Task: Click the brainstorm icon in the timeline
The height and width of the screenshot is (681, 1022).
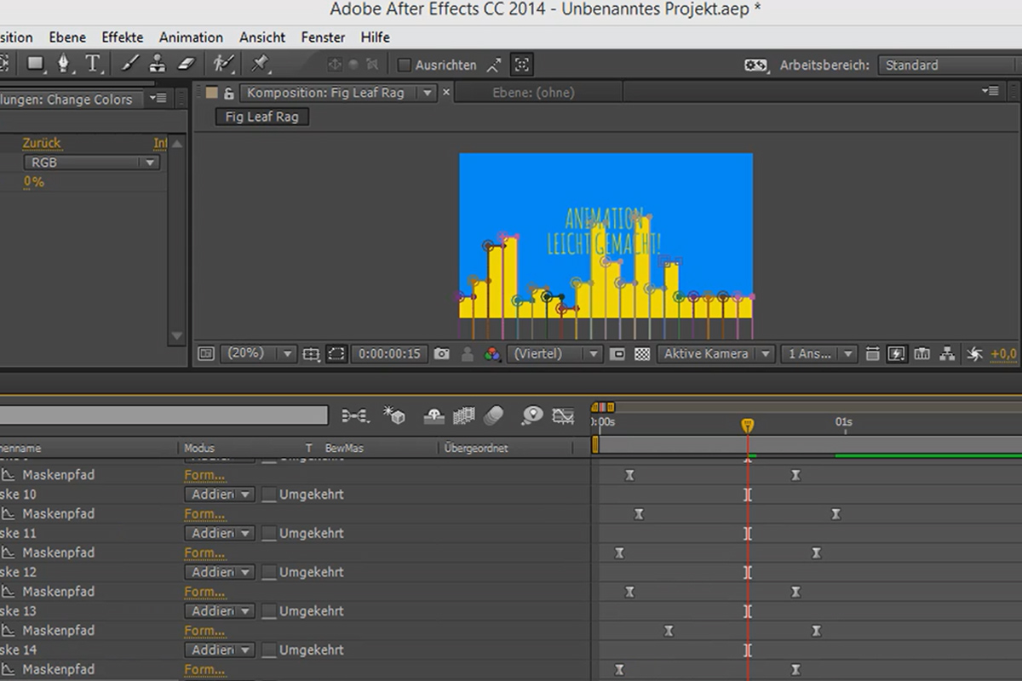Action: (532, 415)
